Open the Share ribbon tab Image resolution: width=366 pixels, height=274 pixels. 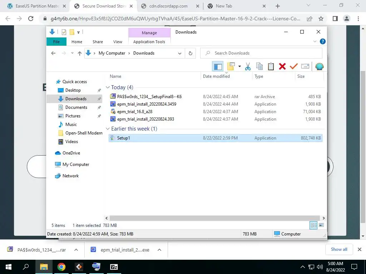(x=98, y=42)
